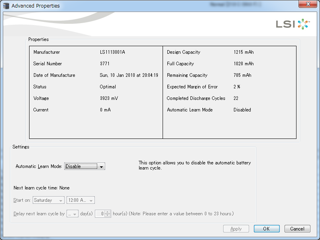Select serial number value 3771

[105, 64]
